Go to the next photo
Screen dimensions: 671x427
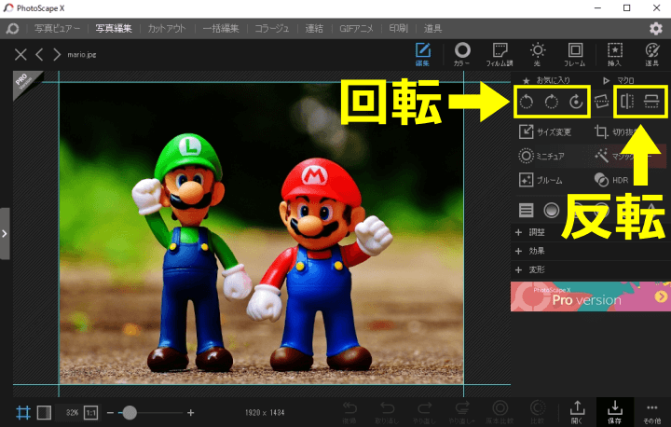(x=57, y=54)
